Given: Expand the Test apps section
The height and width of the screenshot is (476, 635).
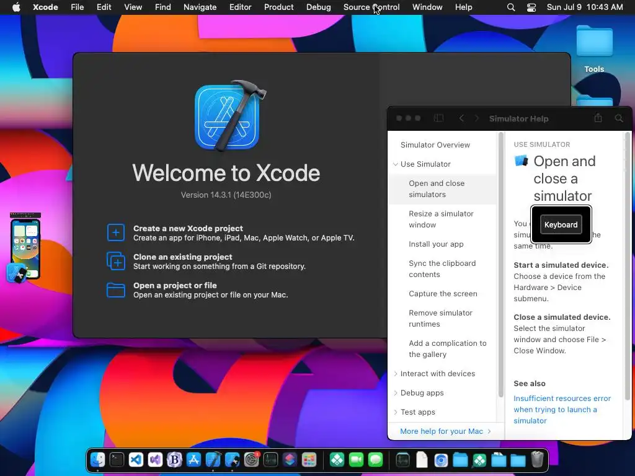Looking at the screenshot, I should [395, 412].
